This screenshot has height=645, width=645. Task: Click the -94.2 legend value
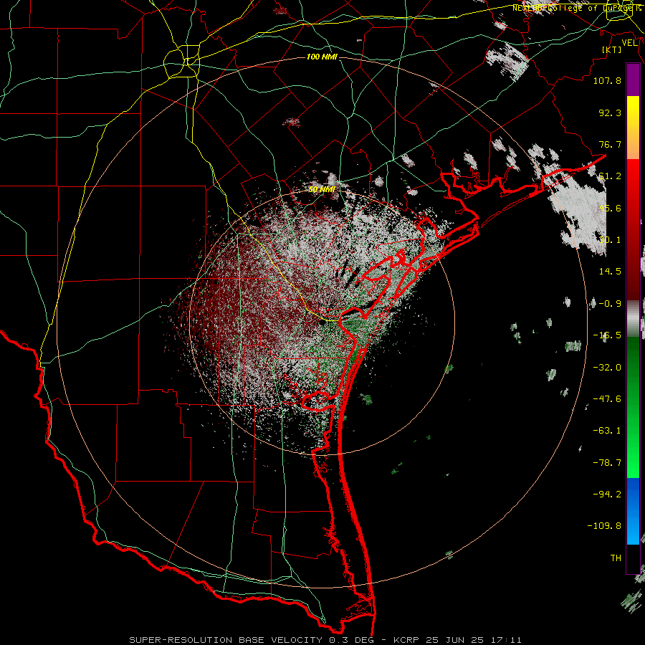[x=607, y=494]
